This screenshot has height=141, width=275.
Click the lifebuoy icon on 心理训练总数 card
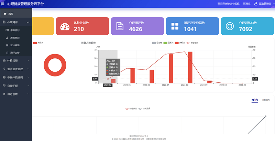point(229,26)
